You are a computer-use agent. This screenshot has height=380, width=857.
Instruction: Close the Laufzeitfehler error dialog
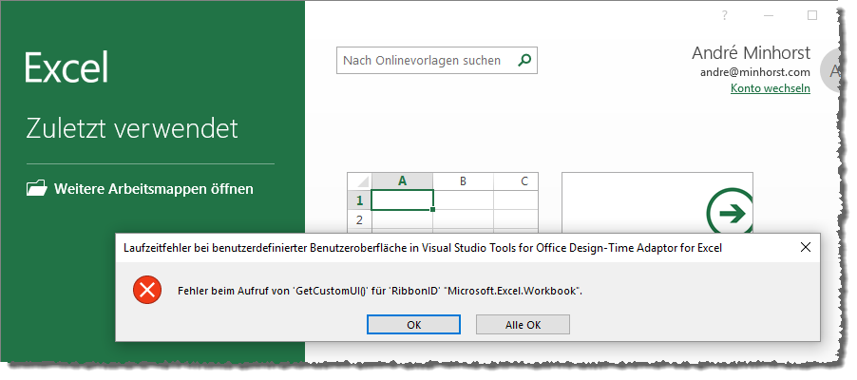tap(805, 247)
